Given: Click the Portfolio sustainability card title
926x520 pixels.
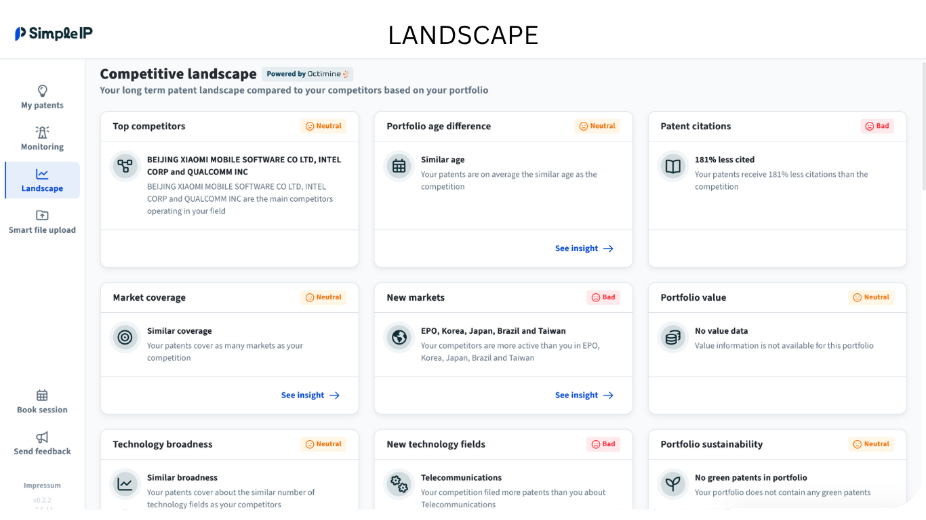Looking at the screenshot, I should pos(712,444).
